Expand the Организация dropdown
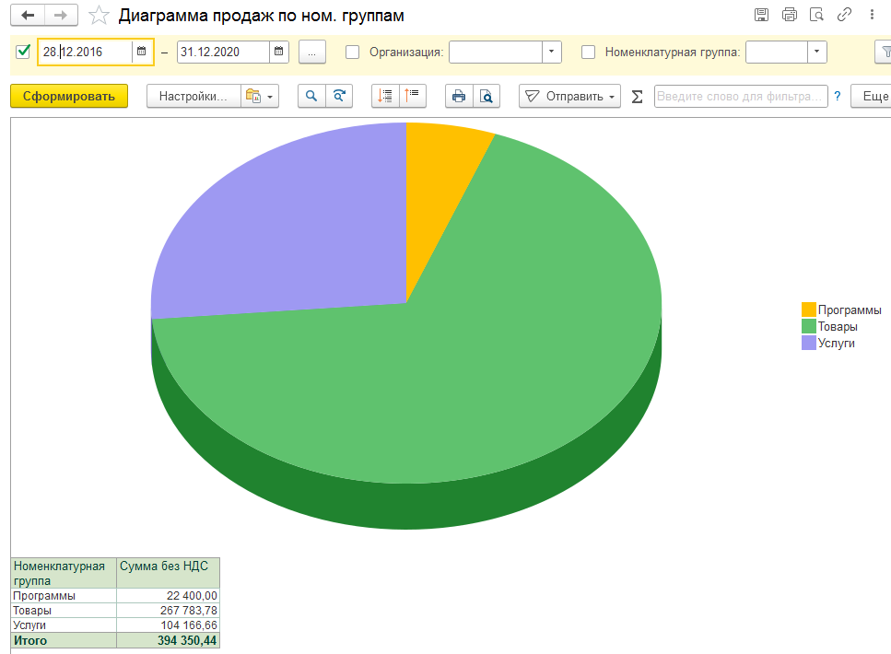 (551, 52)
